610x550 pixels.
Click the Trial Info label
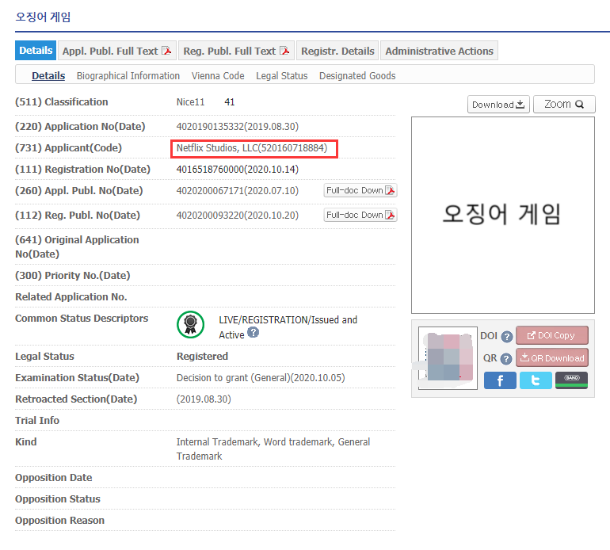(37, 420)
